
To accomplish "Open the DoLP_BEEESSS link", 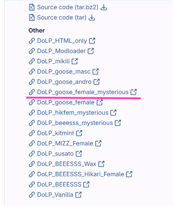I will (59, 184).
